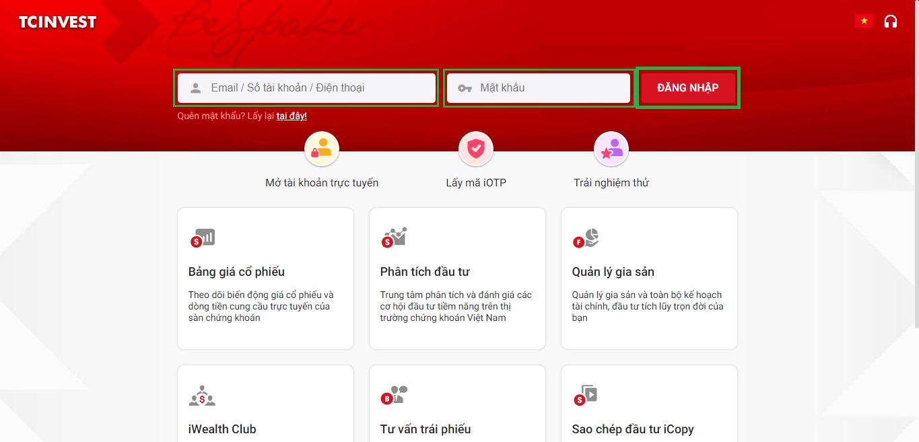The width and height of the screenshot is (919, 442).
Task: Click the TCINVEST logo
Action: 57,22
